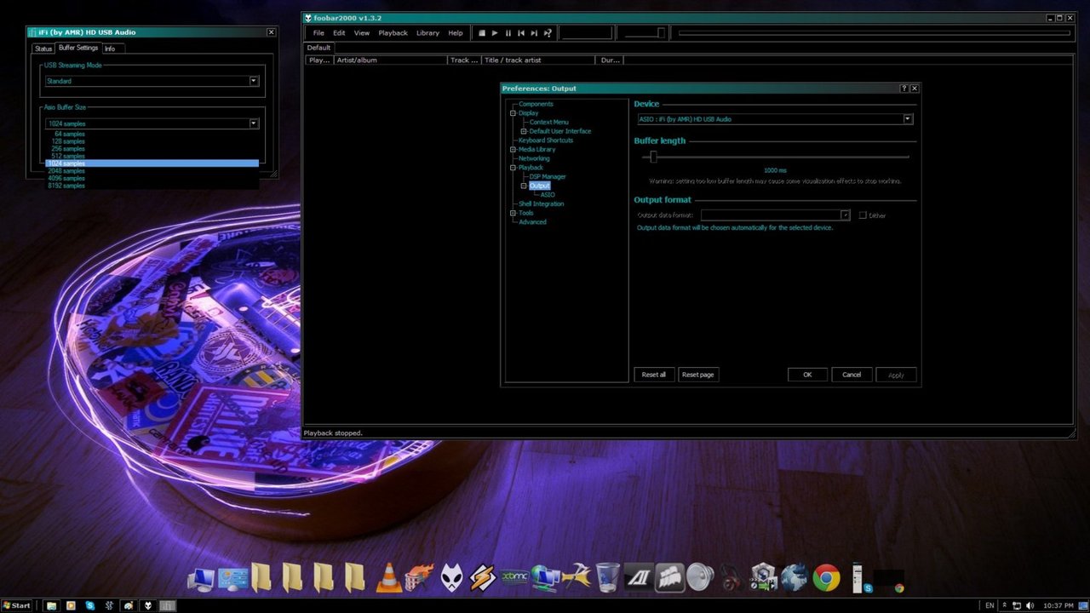This screenshot has width=1090, height=613.
Task: Click the Reset page button
Action: pyautogui.click(x=698, y=375)
